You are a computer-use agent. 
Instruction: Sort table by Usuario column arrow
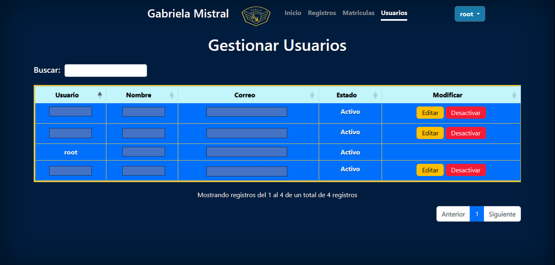100,95
